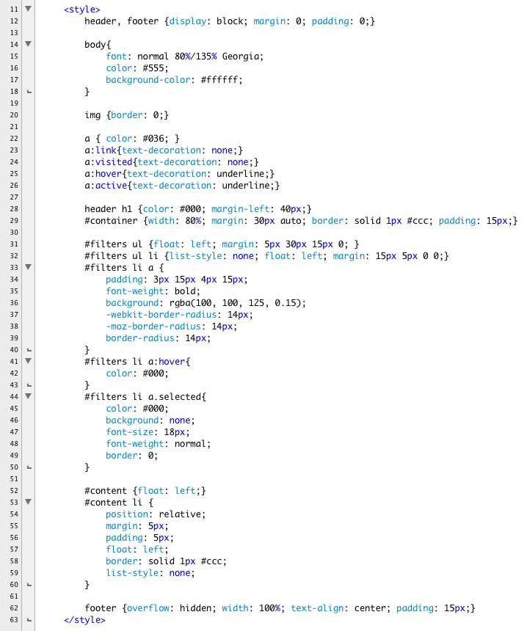The width and height of the screenshot is (527, 631).
Task: Click line number 29 in the gutter
Action: pos(14,221)
